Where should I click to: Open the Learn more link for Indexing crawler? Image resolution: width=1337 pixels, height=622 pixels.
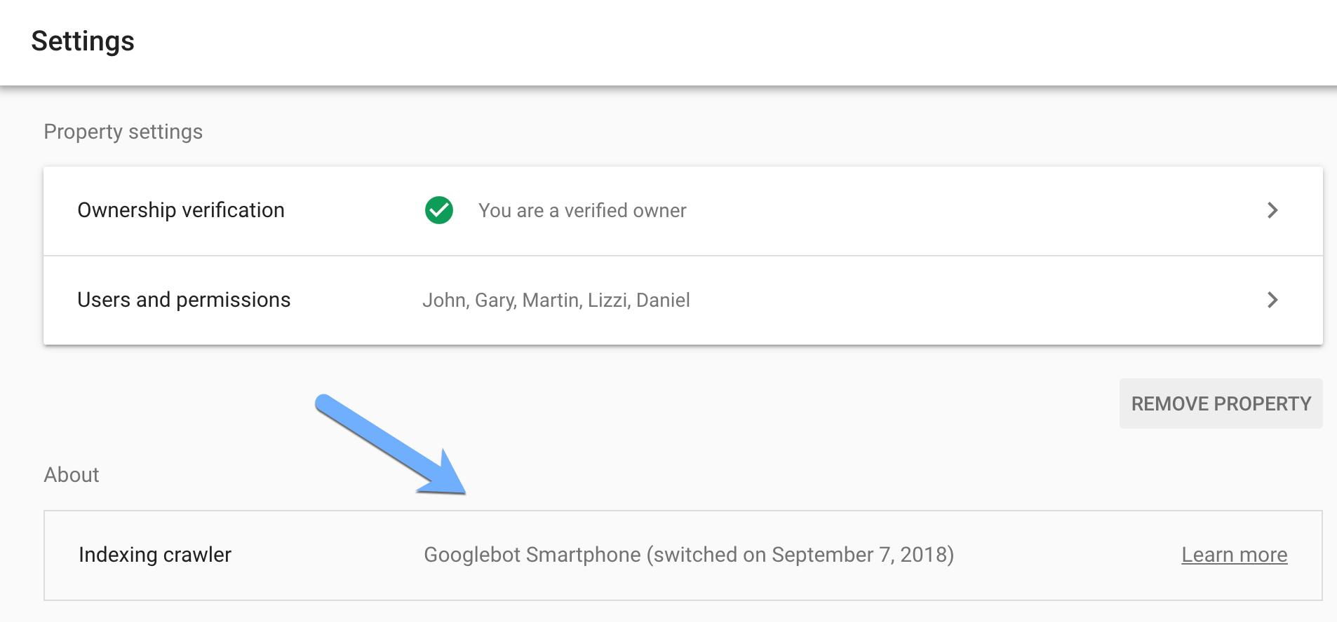(x=1235, y=555)
